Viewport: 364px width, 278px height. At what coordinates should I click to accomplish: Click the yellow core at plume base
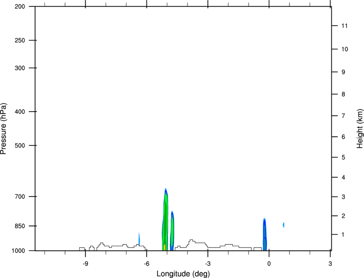164,247
